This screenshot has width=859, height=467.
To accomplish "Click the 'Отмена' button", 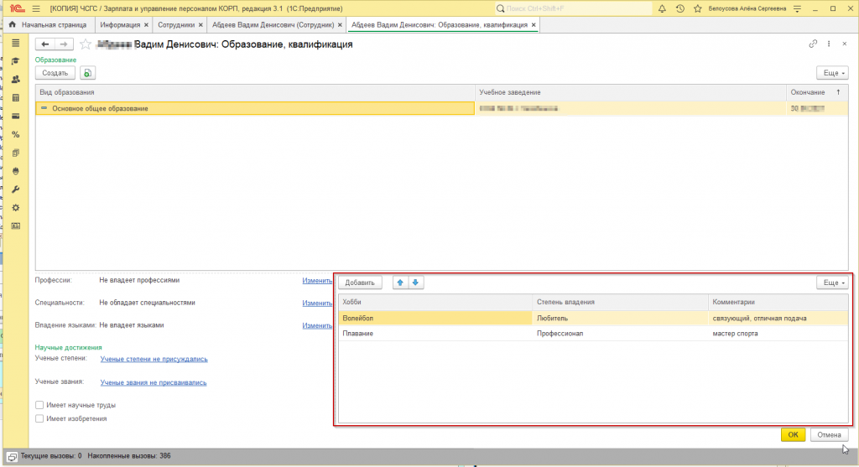I will [829, 434].
